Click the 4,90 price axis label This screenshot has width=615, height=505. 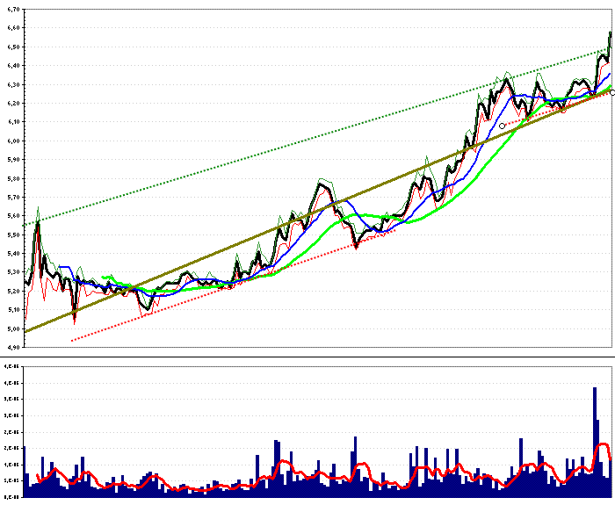click(x=13, y=347)
